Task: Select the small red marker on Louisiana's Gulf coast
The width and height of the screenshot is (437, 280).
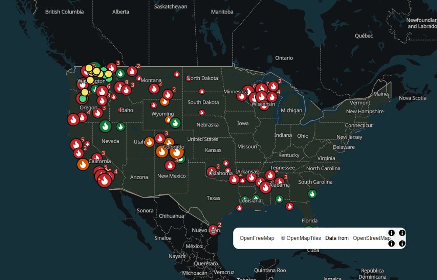Action: tap(239, 208)
